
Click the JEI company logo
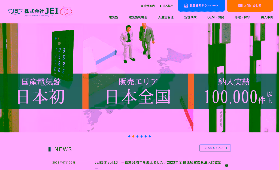click(x=33, y=12)
